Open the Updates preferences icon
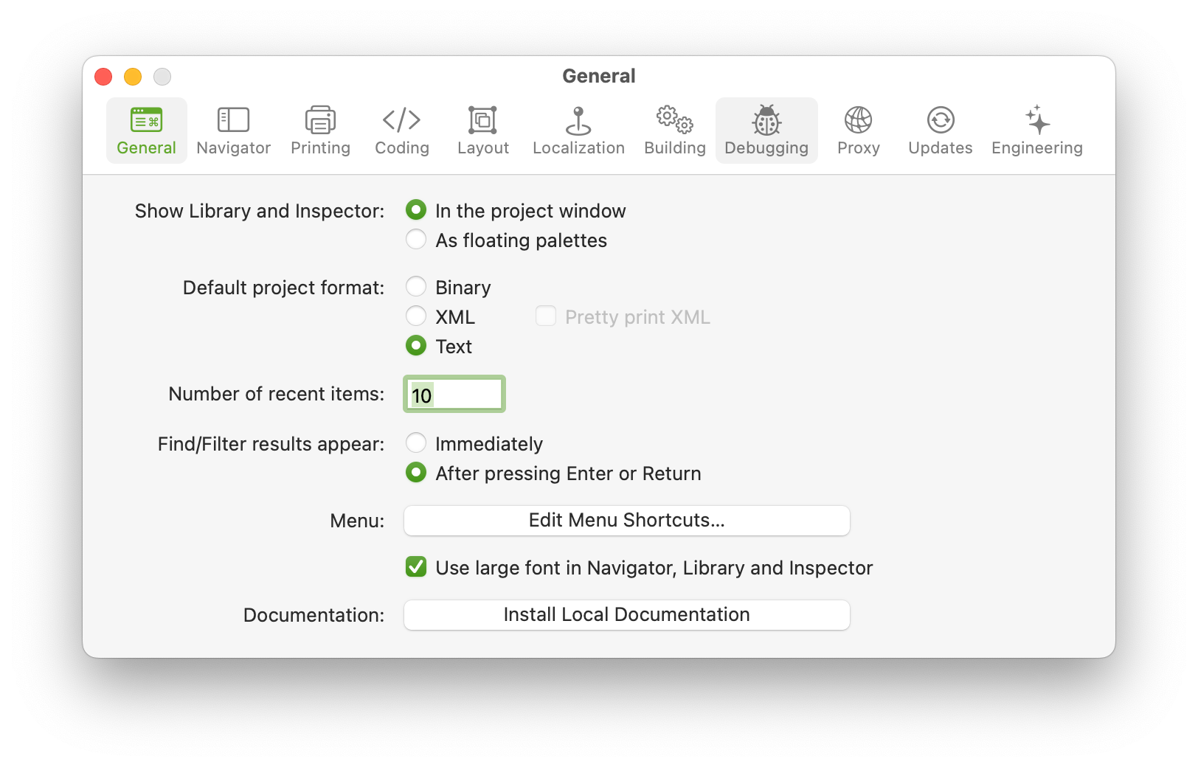1198x767 pixels. 941,119
